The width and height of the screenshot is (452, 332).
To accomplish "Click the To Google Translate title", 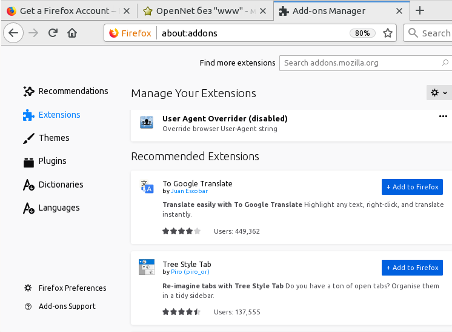I will (198, 184).
